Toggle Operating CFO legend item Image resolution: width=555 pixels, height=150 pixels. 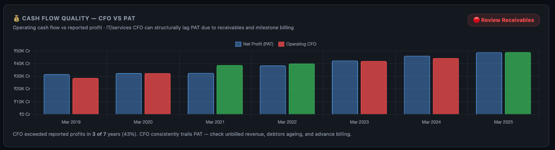coord(297,44)
